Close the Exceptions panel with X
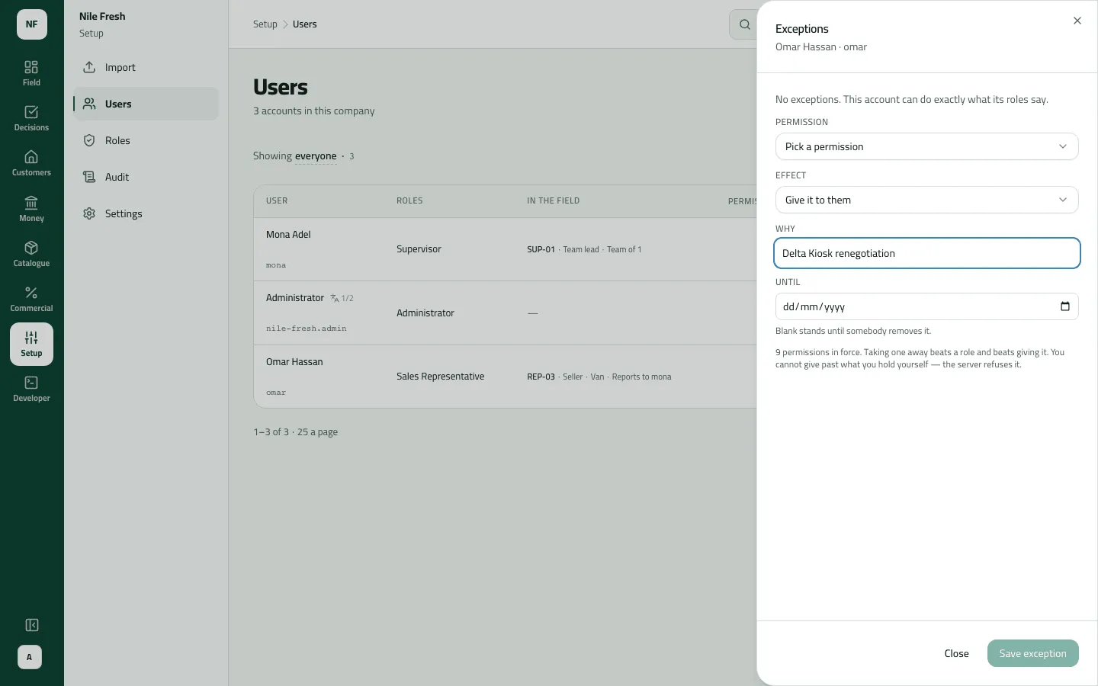 [x=1077, y=21]
